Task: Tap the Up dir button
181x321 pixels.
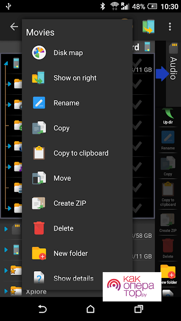Action: coord(168,117)
